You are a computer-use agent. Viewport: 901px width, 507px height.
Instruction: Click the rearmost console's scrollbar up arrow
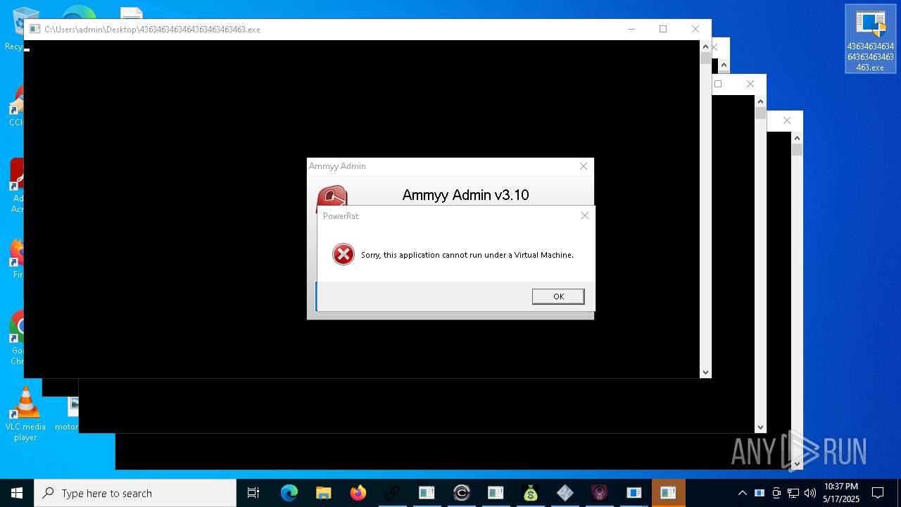(797, 138)
